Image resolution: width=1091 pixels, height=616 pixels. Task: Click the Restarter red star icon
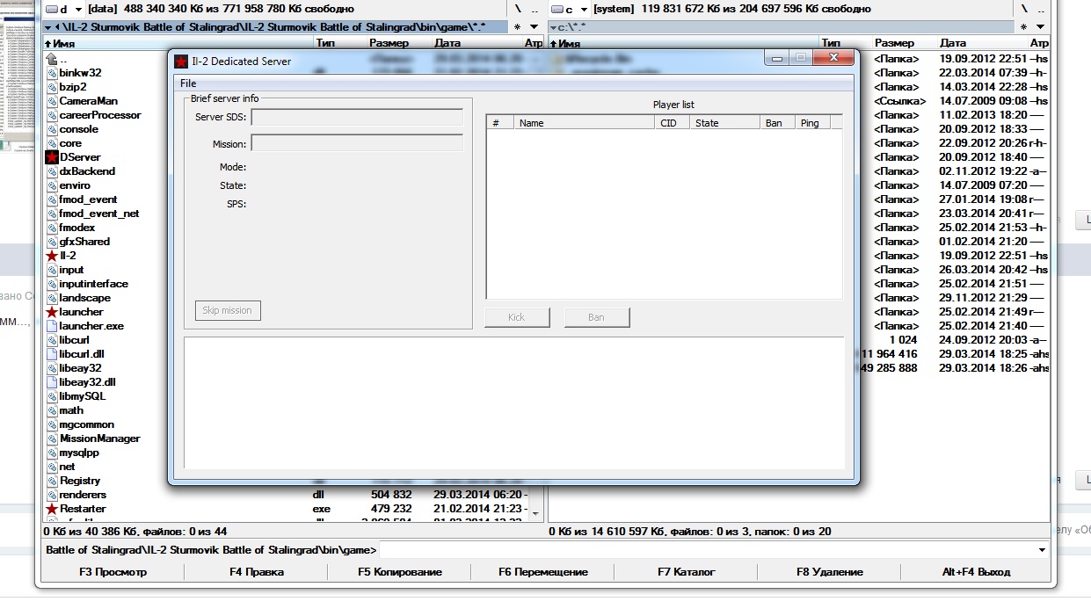[x=52, y=509]
